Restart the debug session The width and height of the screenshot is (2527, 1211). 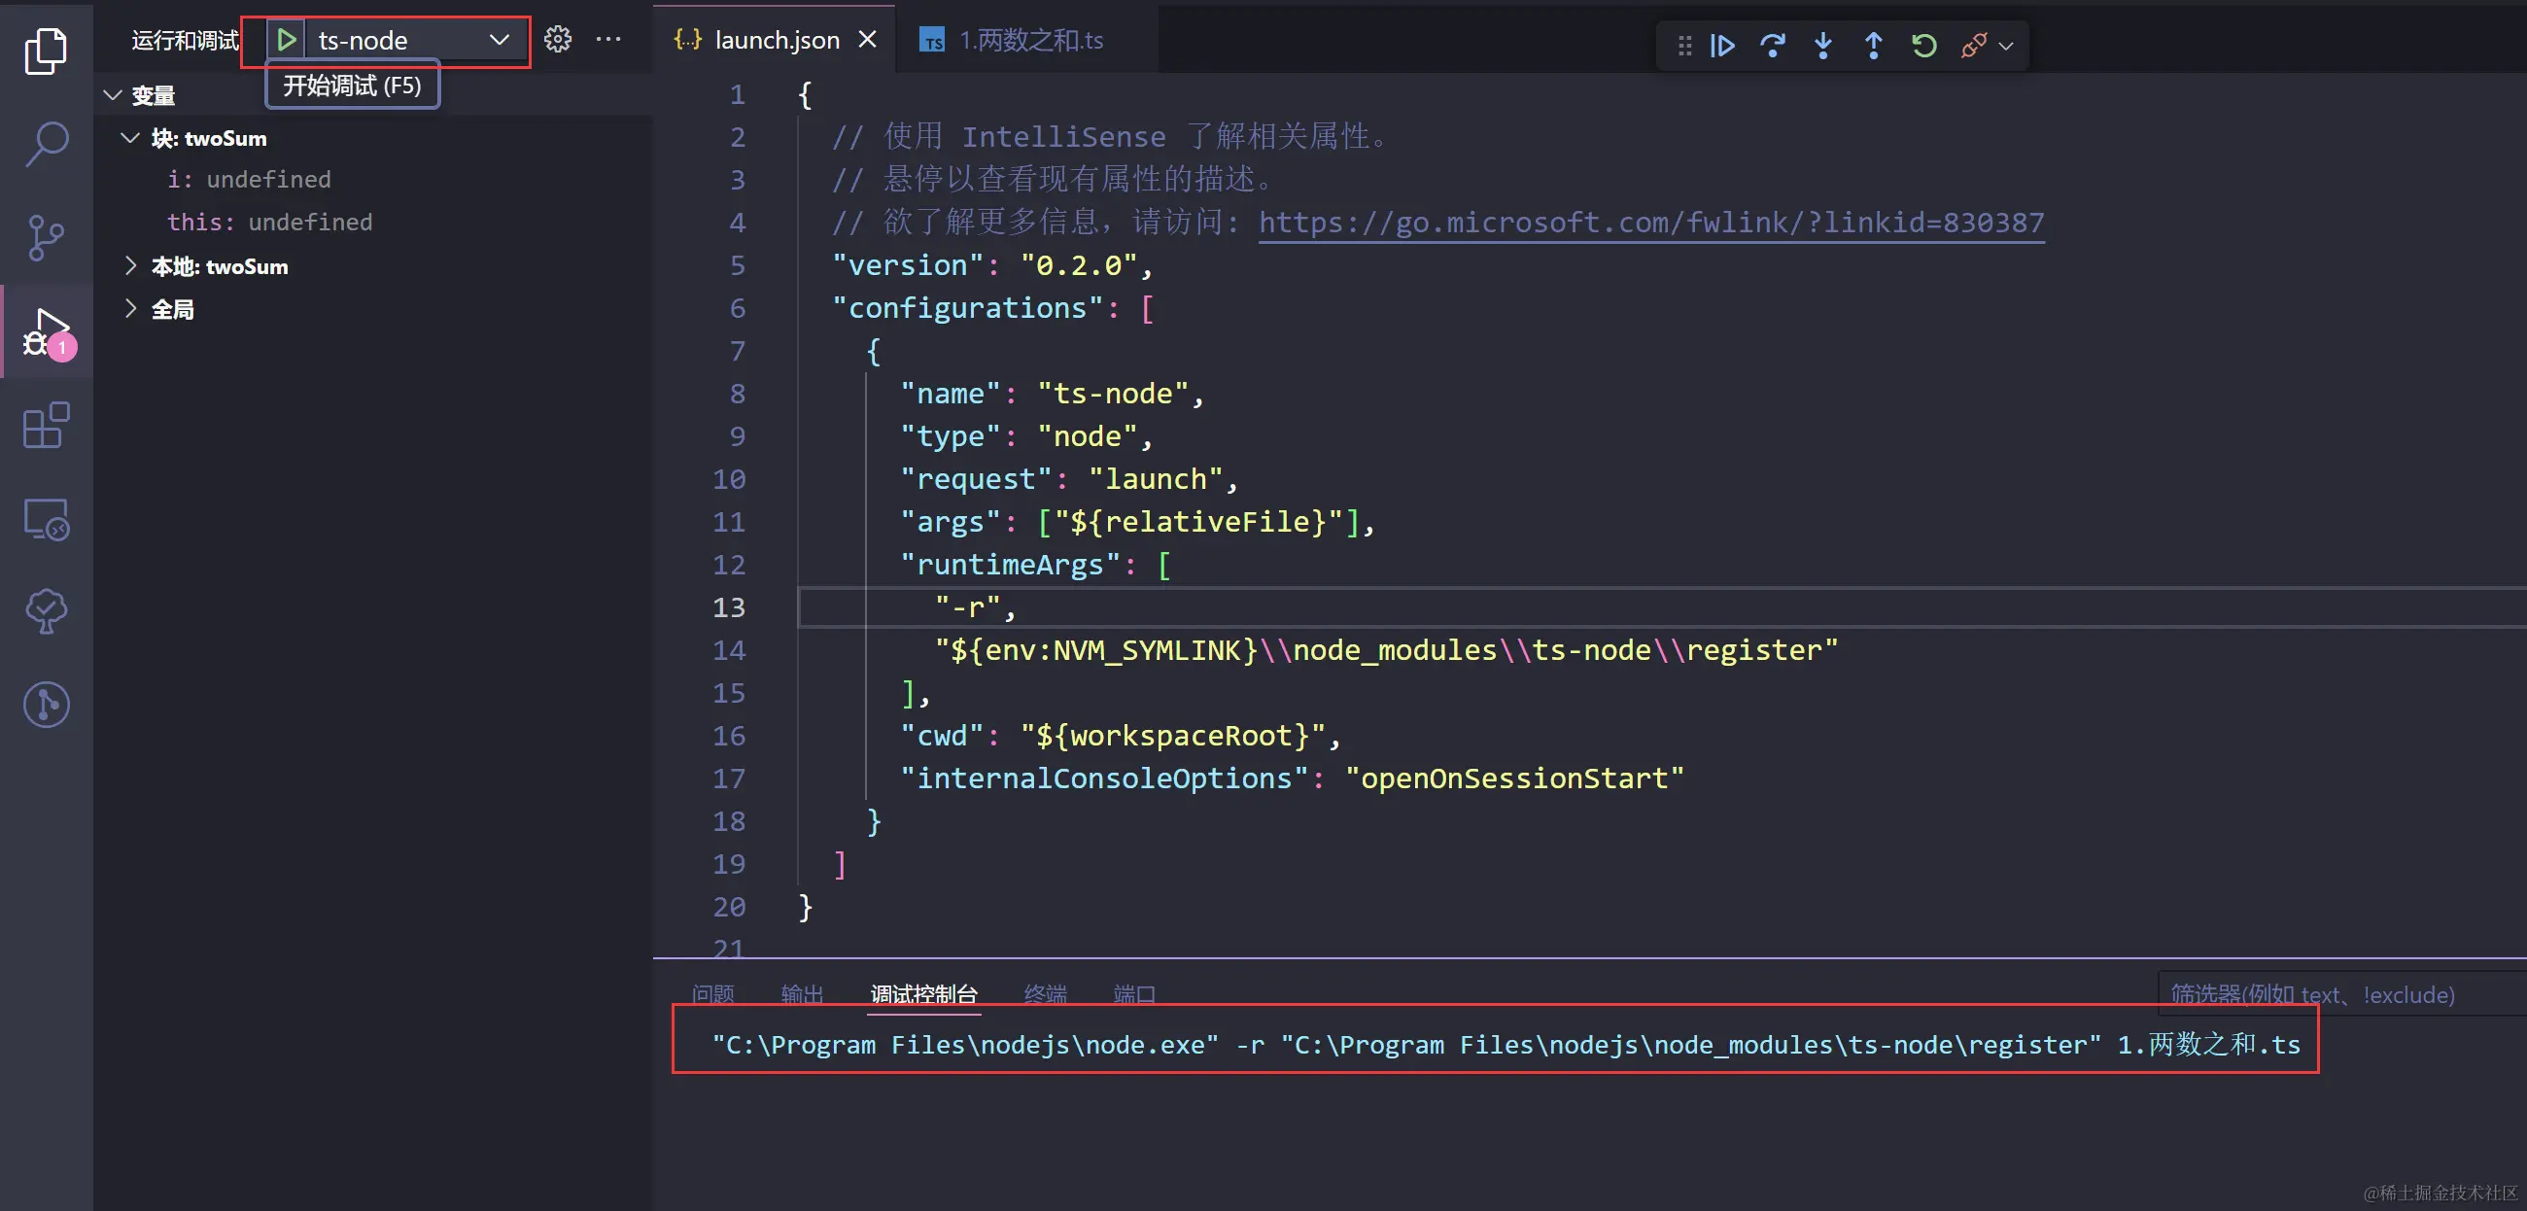point(1922,45)
